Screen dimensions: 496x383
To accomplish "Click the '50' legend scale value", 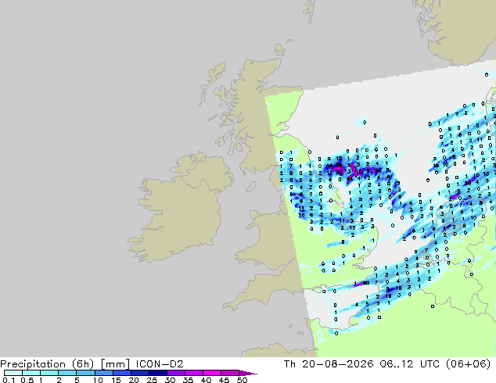I will [x=242, y=380].
